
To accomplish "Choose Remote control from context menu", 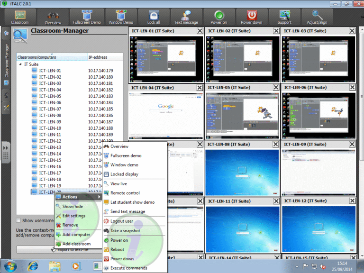I will (125, 193).
